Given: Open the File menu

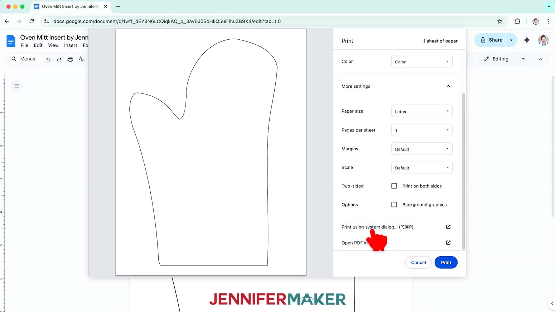Looking at the screenshot, I should (x=24, y=45).
